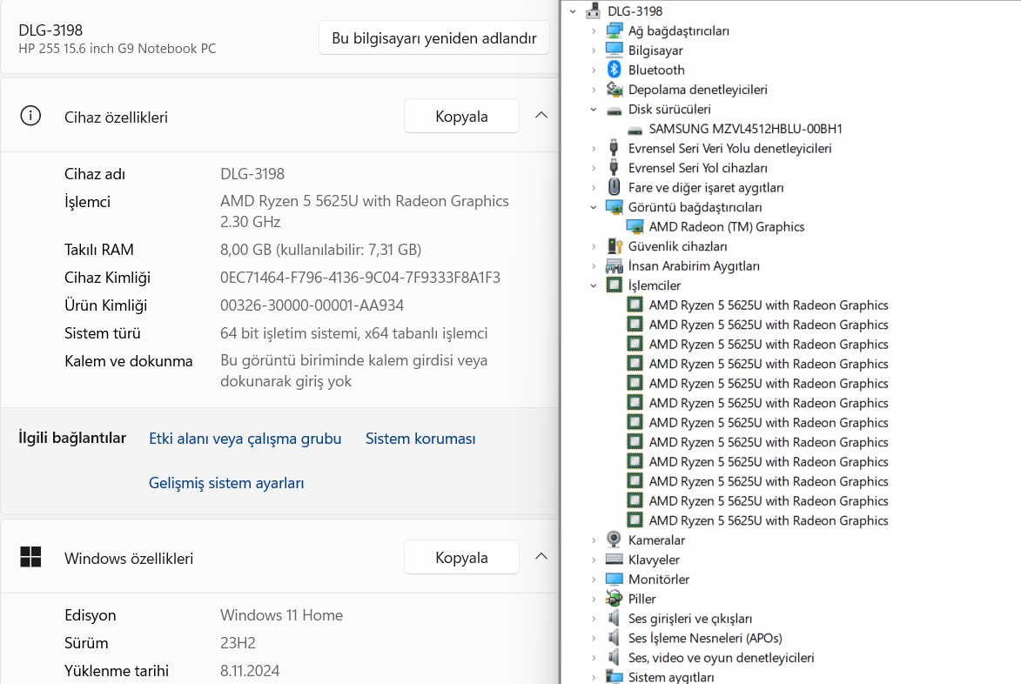
Task: Click Kopyala in Windows özellikleri section
Action: (461, 557)
